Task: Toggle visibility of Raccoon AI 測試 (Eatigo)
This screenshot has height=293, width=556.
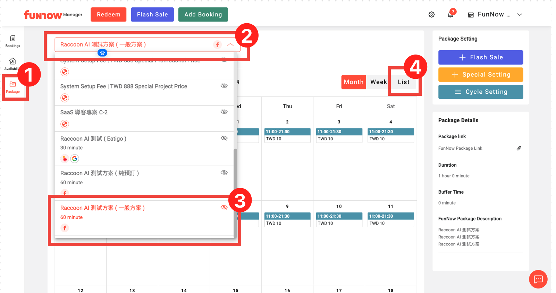Action: [224, 138]
